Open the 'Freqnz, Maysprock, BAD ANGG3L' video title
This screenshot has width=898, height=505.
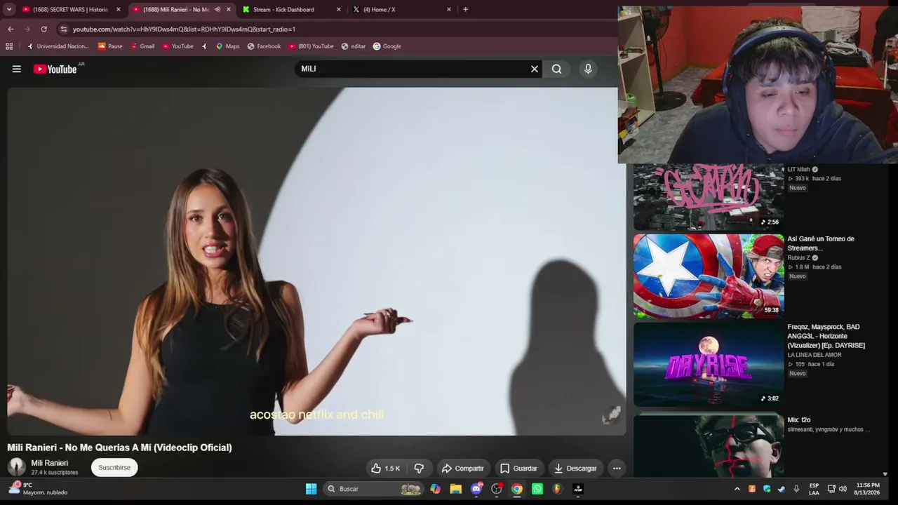point(826,336)
